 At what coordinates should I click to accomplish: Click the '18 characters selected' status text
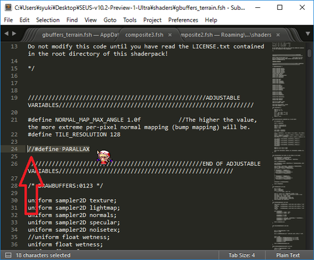[43, 255]
